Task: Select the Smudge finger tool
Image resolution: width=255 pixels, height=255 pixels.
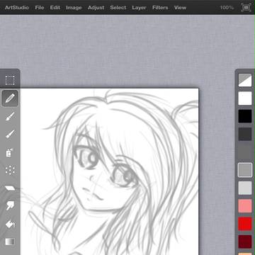Action: (x=10, y=205)
